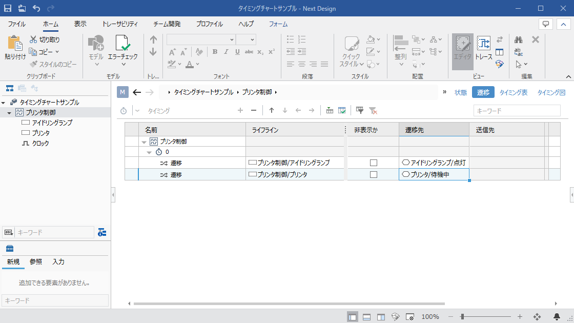This screenshot has height=323, width=574.
Task: Toggle Italic formatting
Action: 226,52
